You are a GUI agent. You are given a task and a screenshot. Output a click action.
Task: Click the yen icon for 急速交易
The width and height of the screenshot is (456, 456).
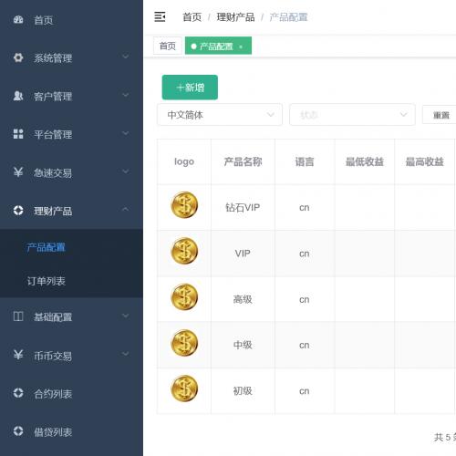coord(18,172)
